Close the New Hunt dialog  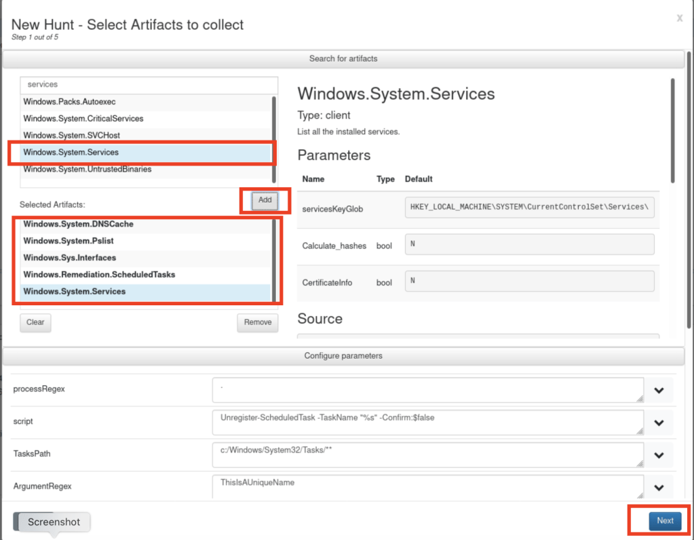[679, 18]
